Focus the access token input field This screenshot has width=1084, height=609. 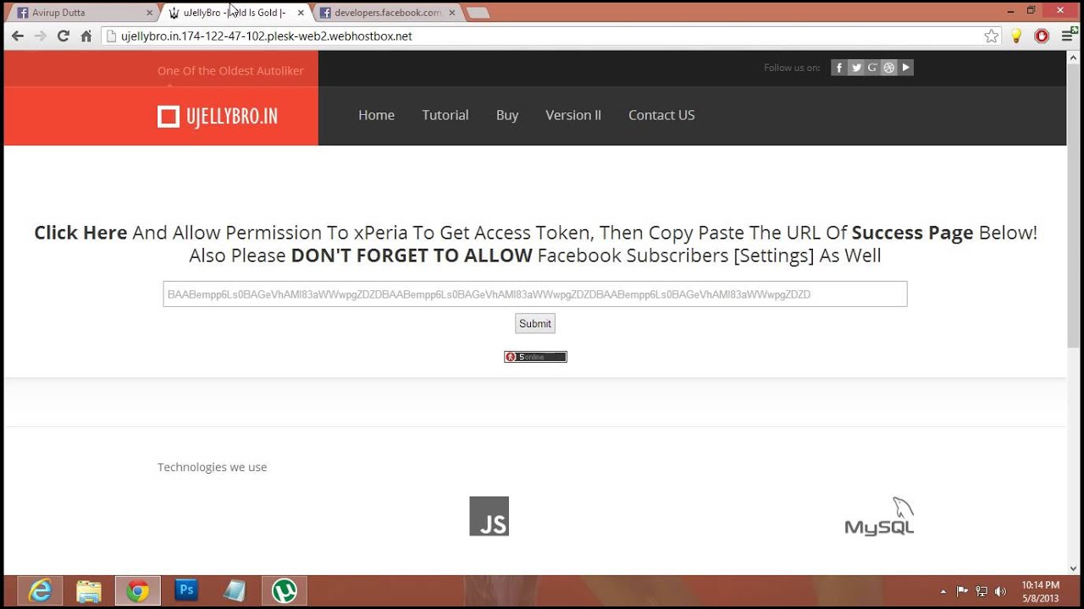click(535, 294)
